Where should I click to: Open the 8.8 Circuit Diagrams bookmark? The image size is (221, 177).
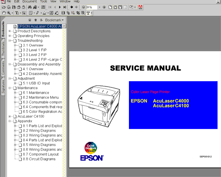pyautogui.click(x=39, y=159)
